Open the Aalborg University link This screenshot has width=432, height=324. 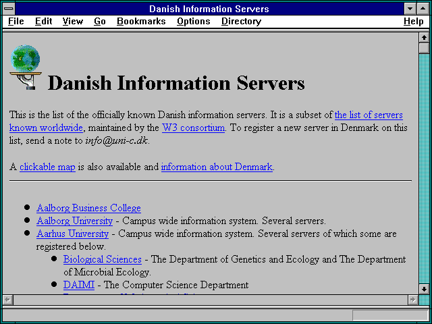(74, 221)
